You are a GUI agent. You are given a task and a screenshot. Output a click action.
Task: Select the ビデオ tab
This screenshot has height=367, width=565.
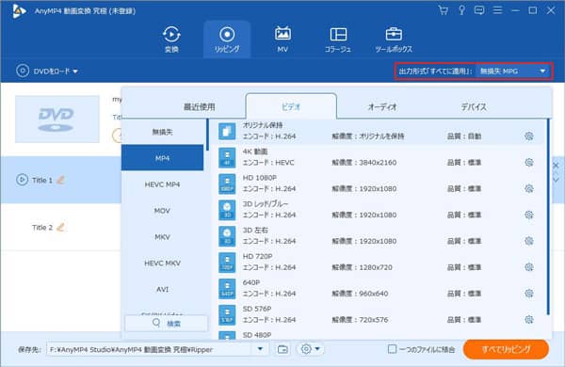click(291, 106)
